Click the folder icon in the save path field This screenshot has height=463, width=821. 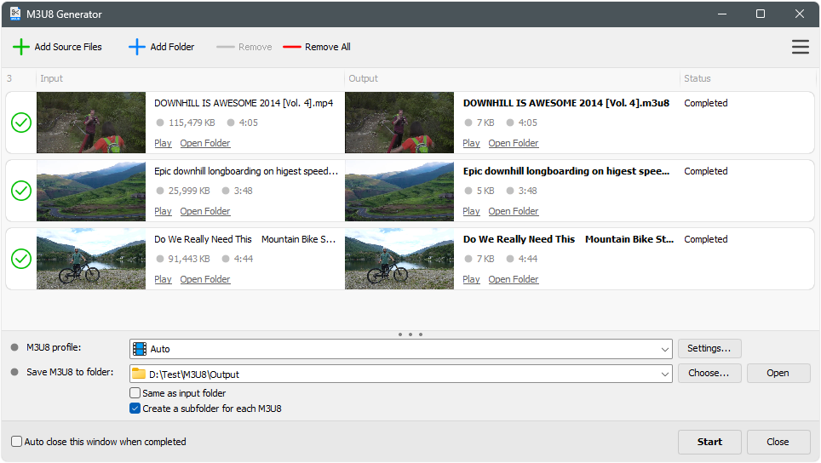tap(139, 373)
